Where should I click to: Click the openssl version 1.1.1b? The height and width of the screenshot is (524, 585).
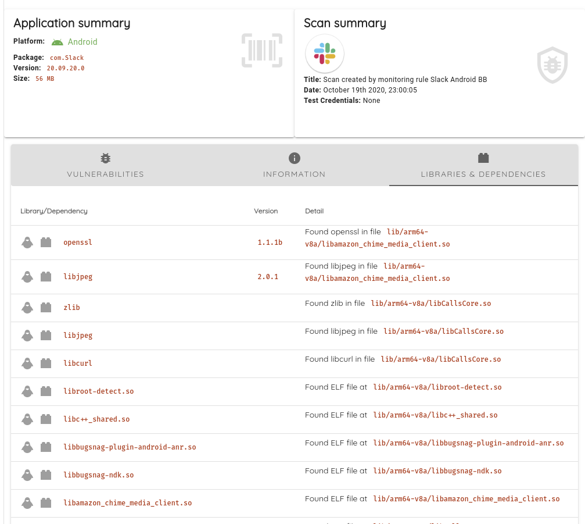click(x=270, y=243)
